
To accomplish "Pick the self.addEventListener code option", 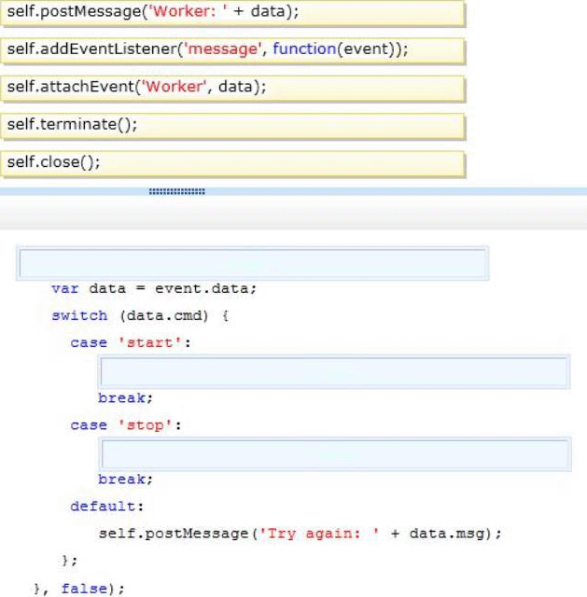I will [x=231, y=50].
